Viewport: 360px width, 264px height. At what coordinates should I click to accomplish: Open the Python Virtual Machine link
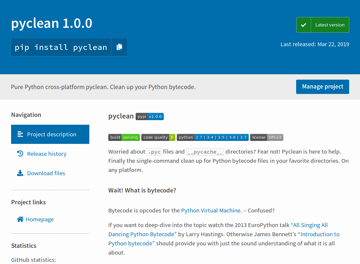pos(211,211)
